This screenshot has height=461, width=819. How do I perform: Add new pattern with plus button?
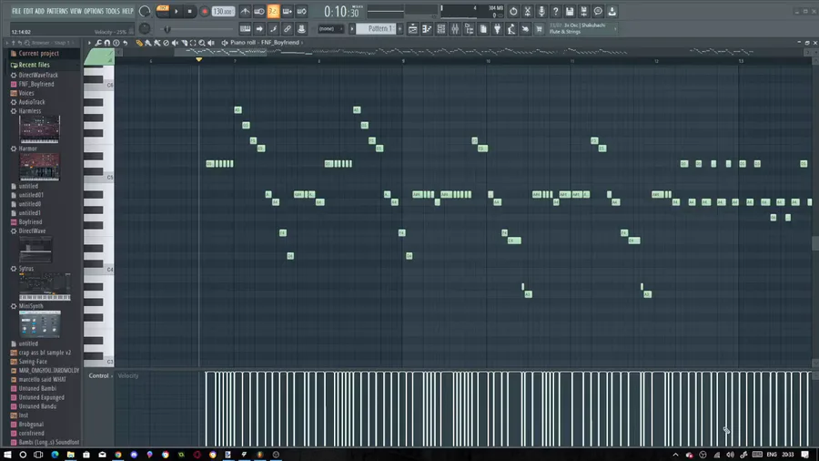coord(400,29)
